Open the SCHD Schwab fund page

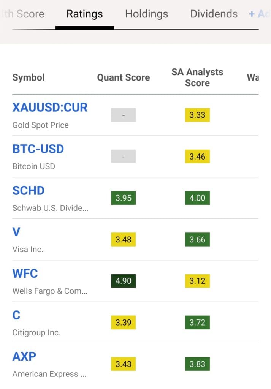pyautogui.click(x=28, y=190)
